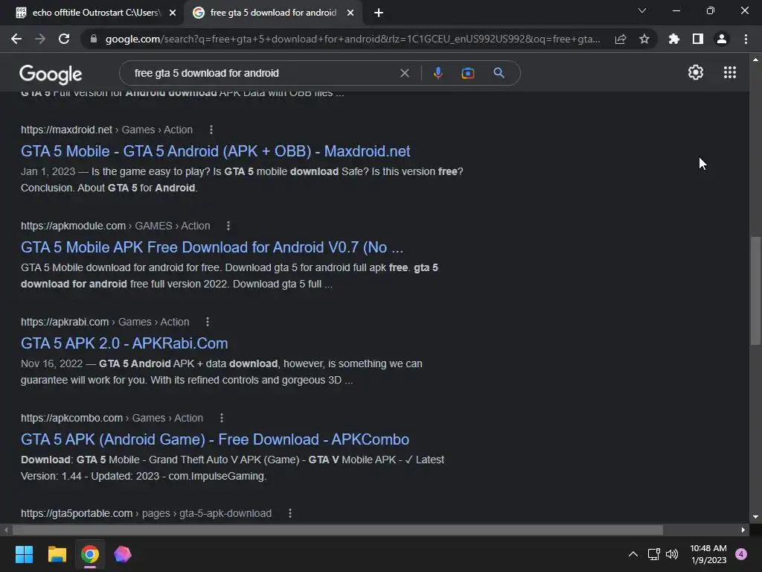The height and width of the screenshot is (572, 762).
Task: Click the forward navigation arrow
Action: (40, 39)
